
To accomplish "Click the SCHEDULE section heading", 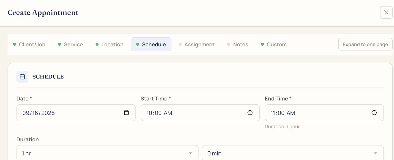I will tap(48, 77).
